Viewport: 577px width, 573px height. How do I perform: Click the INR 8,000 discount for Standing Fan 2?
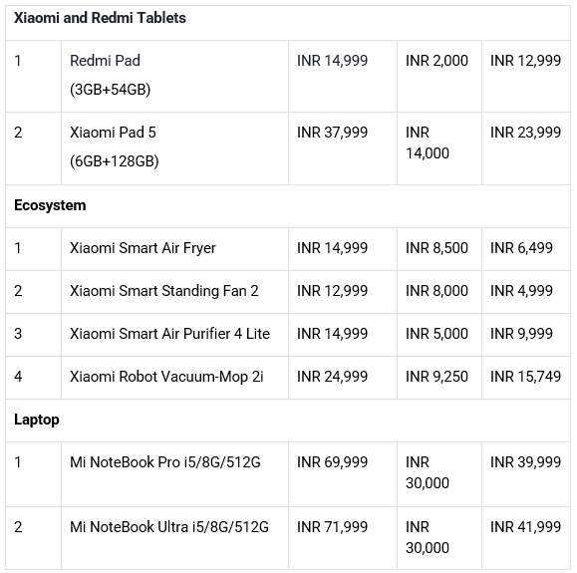pos(436,291)
